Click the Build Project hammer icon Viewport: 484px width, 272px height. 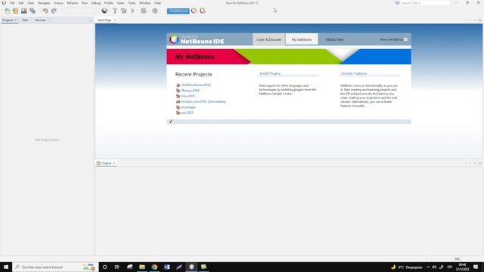[x=115, y=11]
